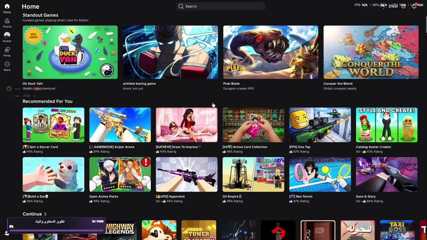Open the Anime Card Collection thumbnail
427x240 pixels.
click(253, 125)
